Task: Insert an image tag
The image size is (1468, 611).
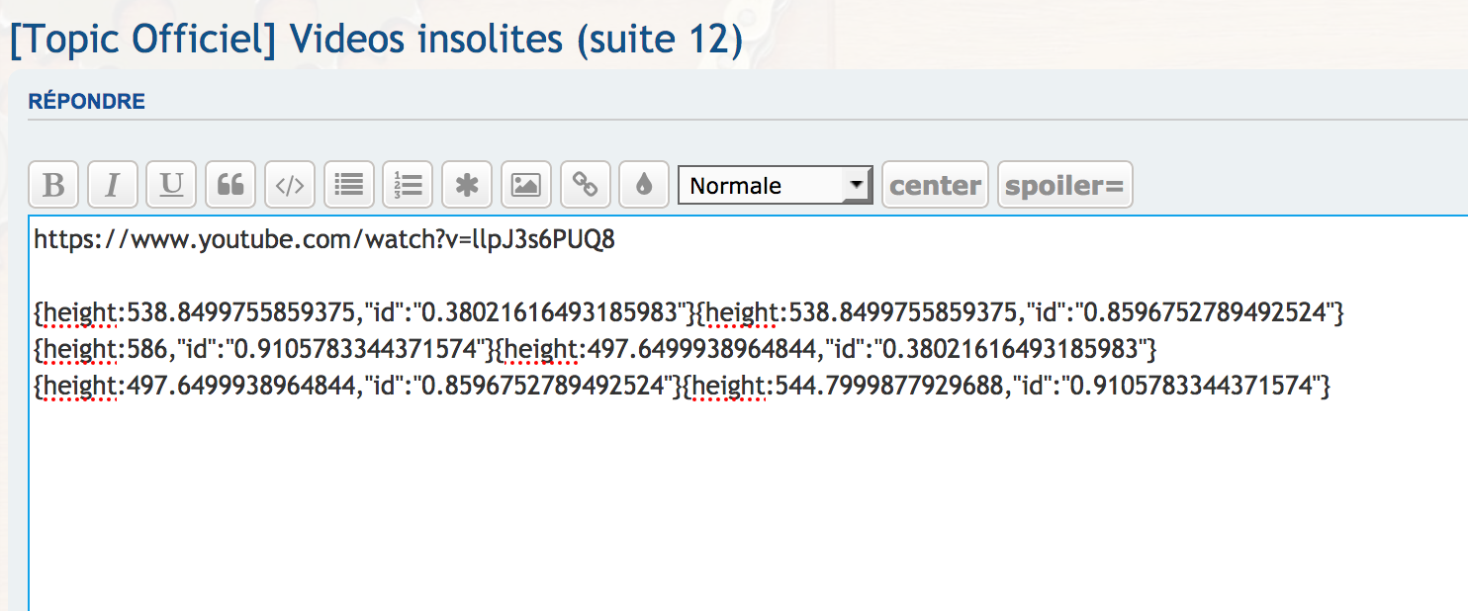Action: pos(525,185)
